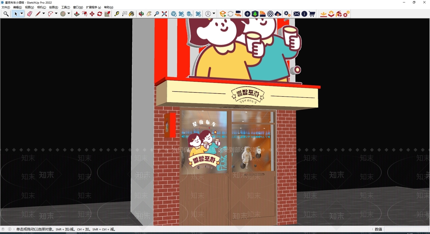Activate the Select arrow tool
This screenshot has height=234, width=430.
tap(16, 14)
